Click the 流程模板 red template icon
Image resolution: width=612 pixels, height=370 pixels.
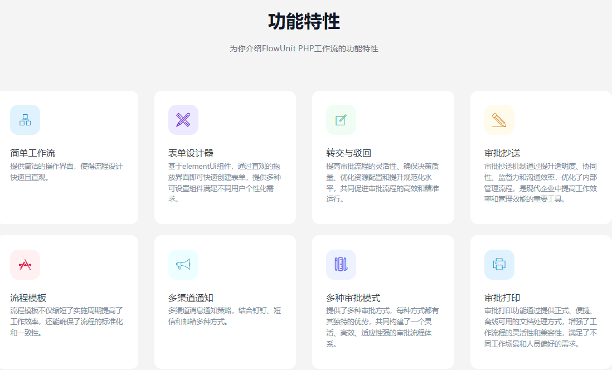25,265
